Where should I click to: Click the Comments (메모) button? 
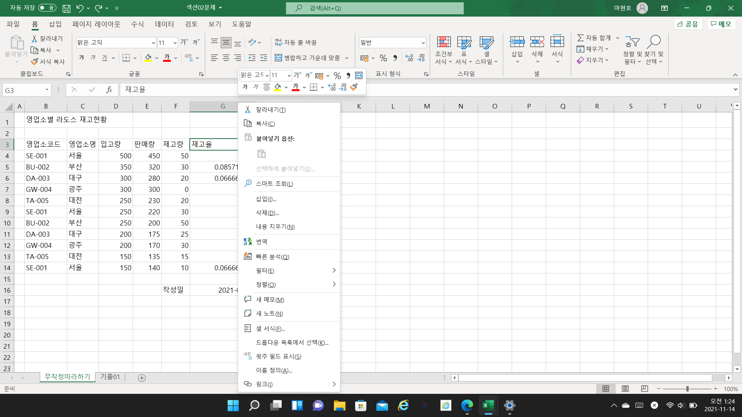point(721,24)
